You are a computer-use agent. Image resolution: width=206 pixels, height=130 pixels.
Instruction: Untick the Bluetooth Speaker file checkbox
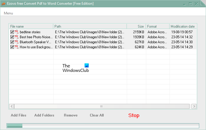pos(12,42)
